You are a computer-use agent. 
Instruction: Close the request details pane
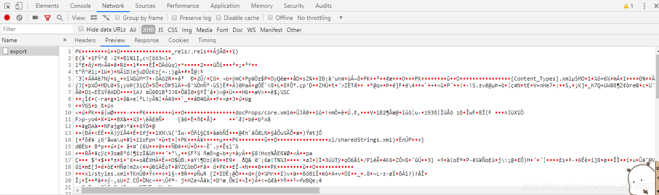[x=65, y=40]
